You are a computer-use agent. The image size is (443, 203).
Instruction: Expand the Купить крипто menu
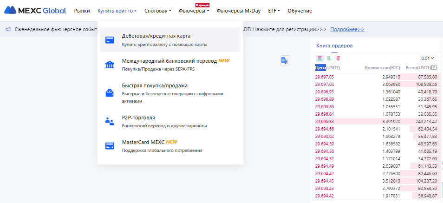pyautogui.click(x=117, y=11)
